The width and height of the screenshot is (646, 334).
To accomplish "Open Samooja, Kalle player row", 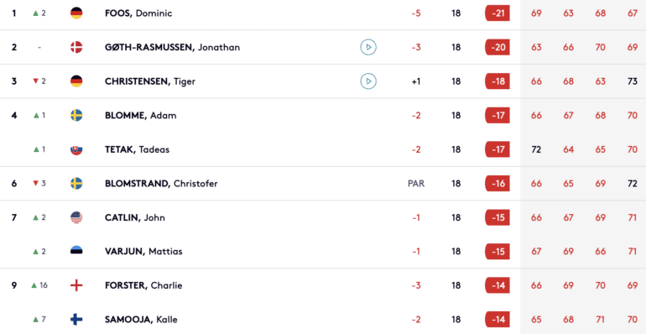I will 323,319.
